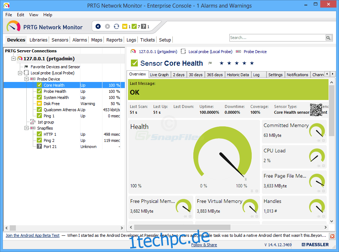The height and width of the screenshot is (252, 339).
Task: Click the Free Physical Memory gauge
Action: click(x=184, y=206)
